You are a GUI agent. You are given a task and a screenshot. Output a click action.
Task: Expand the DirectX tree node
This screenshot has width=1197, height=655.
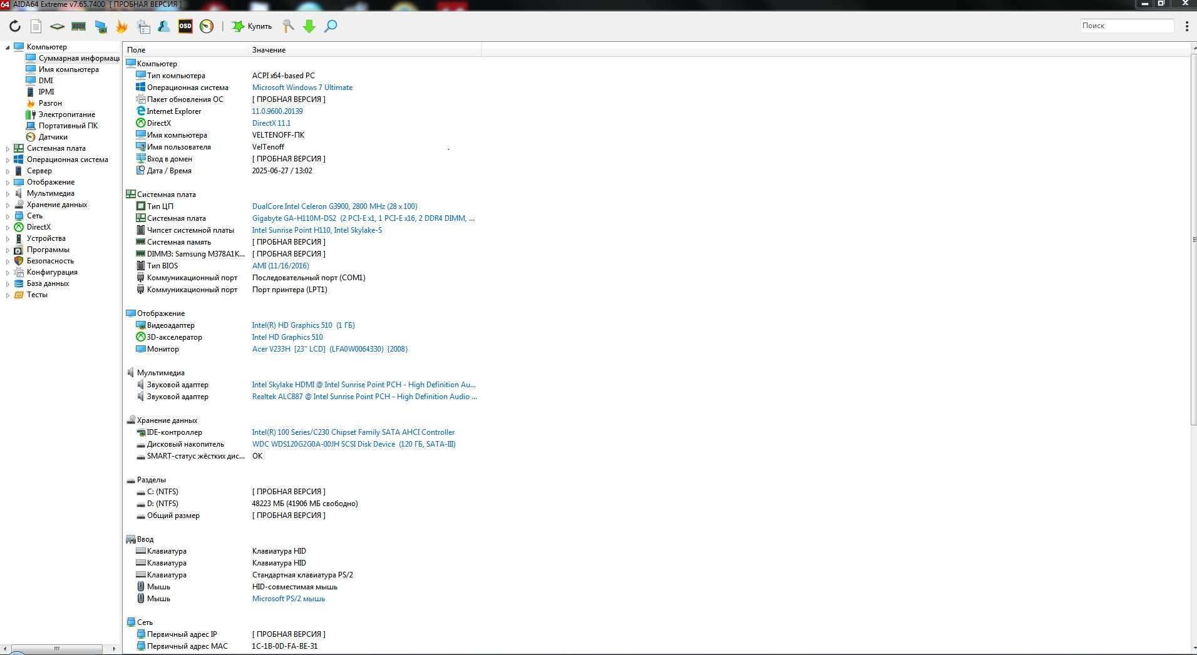coord(8,228)
